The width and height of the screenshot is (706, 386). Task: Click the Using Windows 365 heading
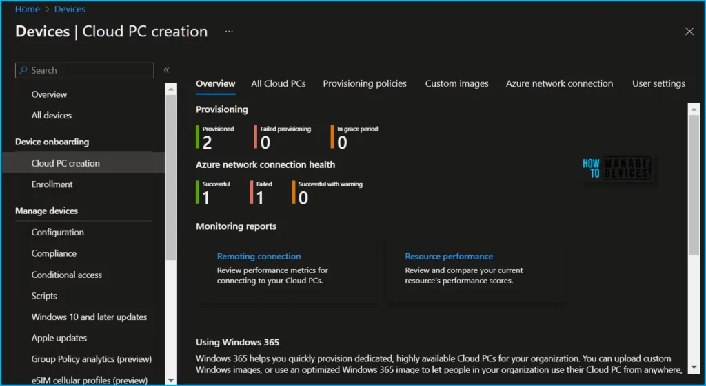(x=237, y=343)
